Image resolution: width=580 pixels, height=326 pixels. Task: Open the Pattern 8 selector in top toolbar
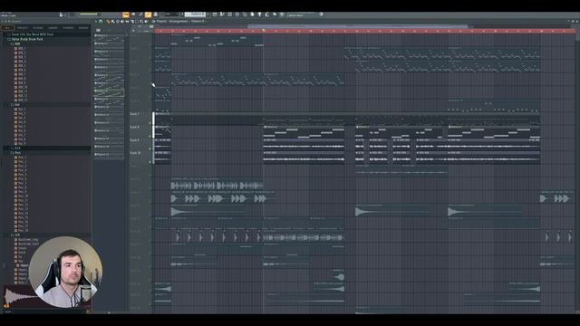tap(196, 14)
